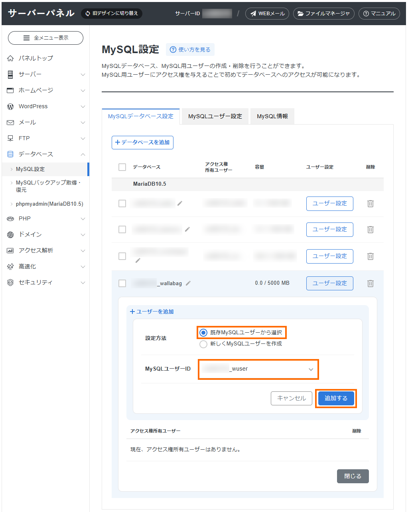Collapse the データベース menu chevron
The image size is (408, 512).
pos(83,155)
